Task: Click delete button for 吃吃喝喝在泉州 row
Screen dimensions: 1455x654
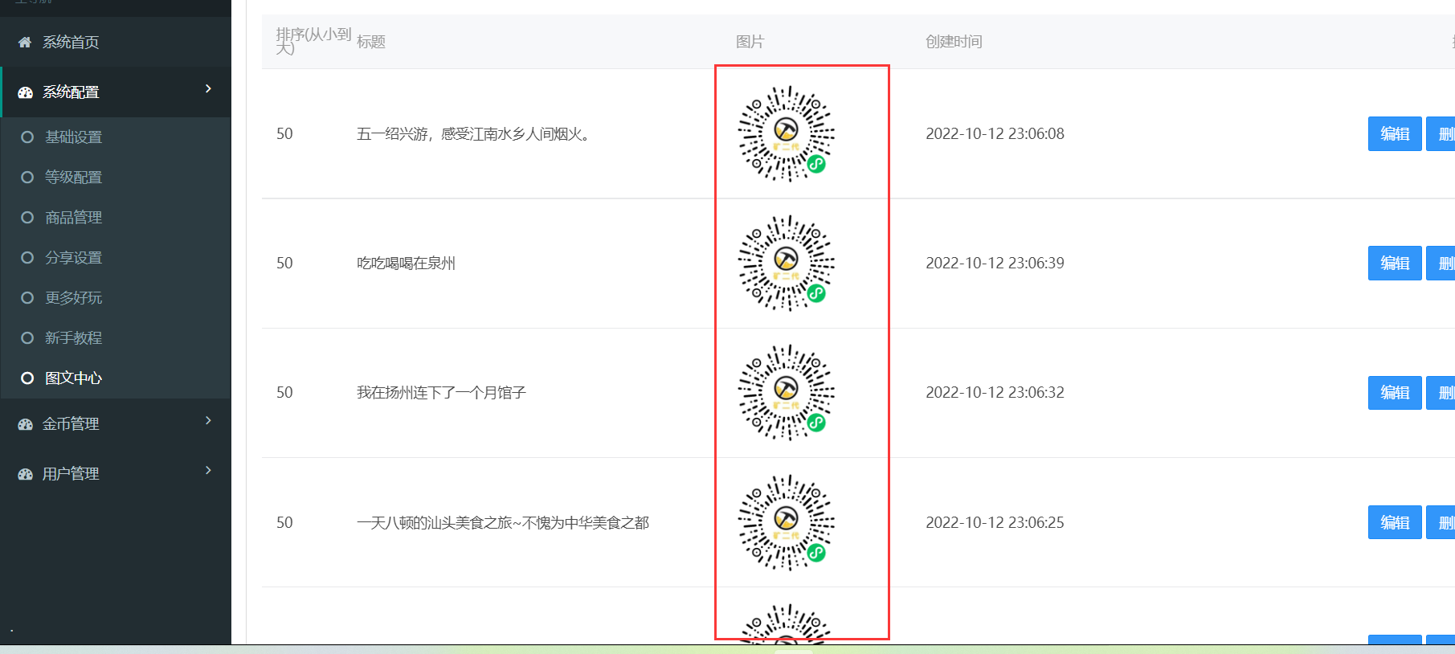Action: tap(1441, 264)
